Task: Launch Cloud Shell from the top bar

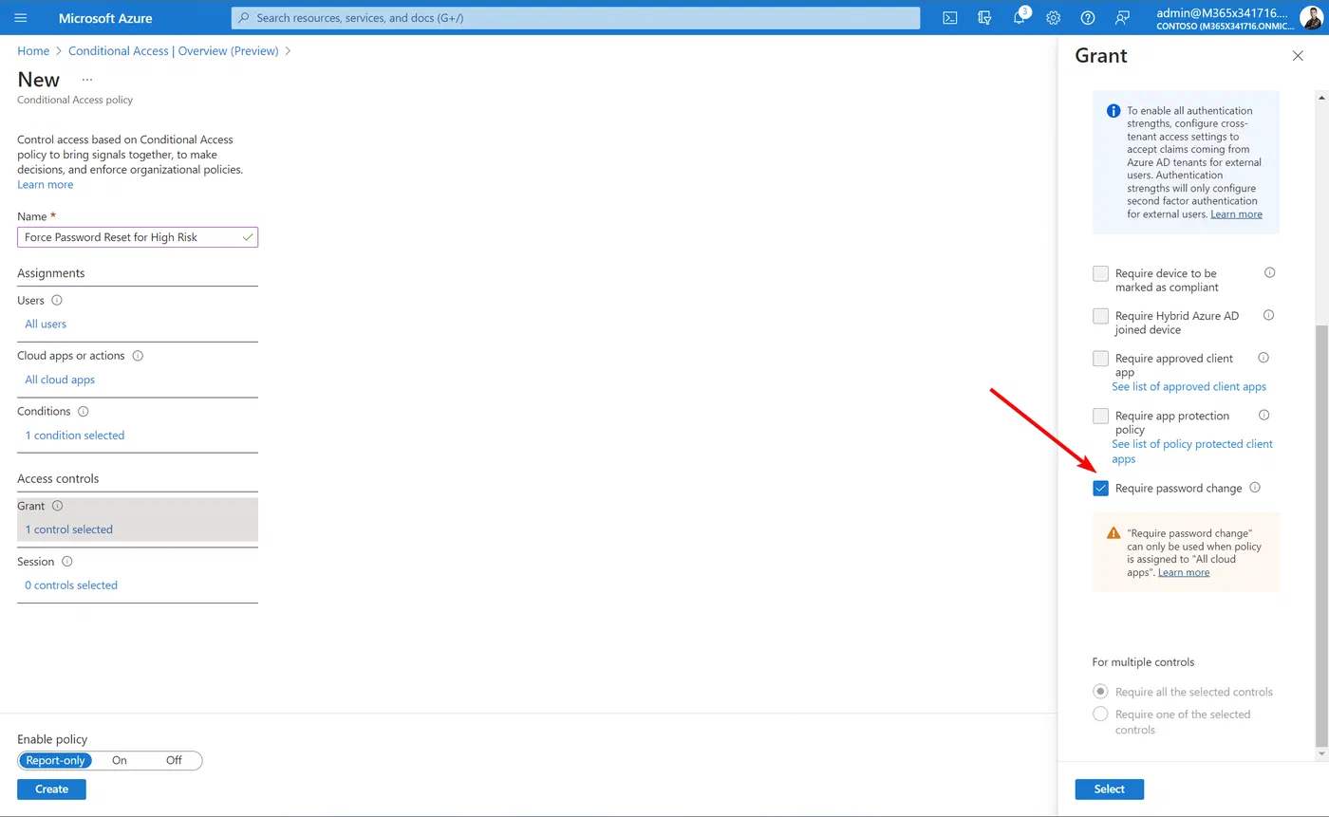Action: 949,18
